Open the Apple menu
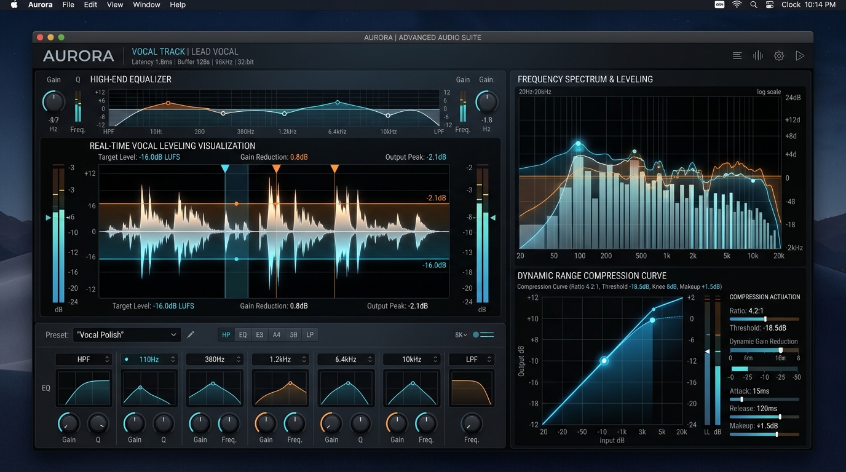 pyautogui.click(x=14, y=4)
